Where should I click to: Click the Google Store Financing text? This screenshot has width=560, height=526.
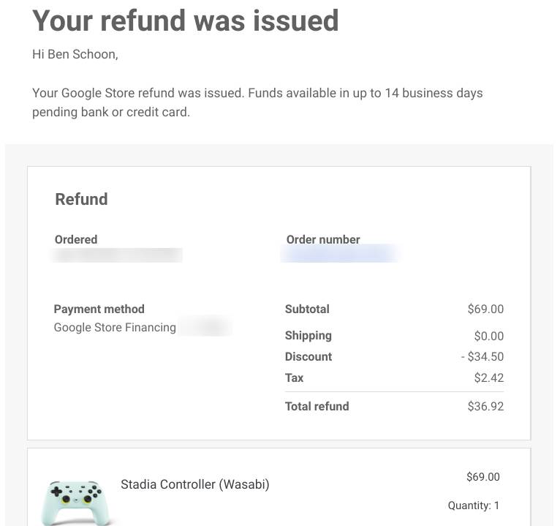115,327
